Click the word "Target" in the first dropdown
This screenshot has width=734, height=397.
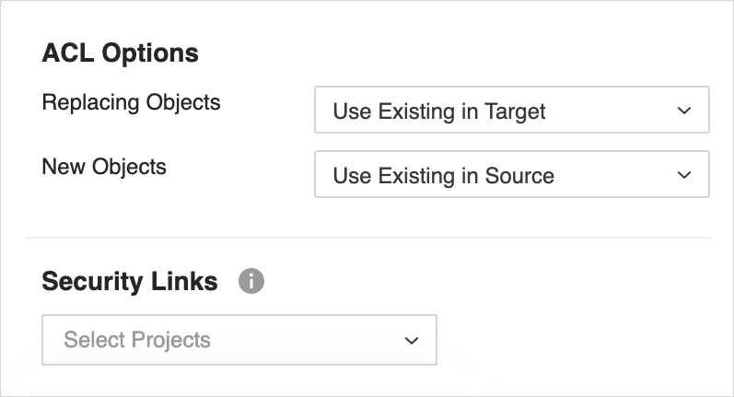[x=515, y=111]
